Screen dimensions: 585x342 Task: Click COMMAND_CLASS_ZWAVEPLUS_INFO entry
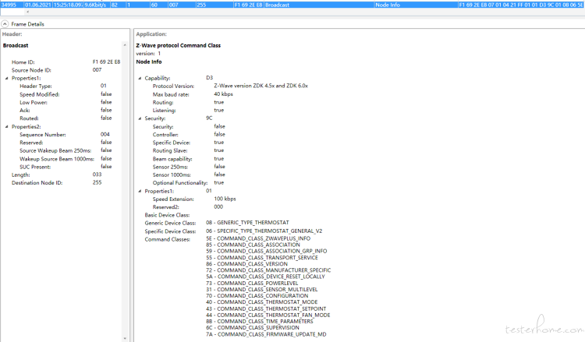coord(258,238)
